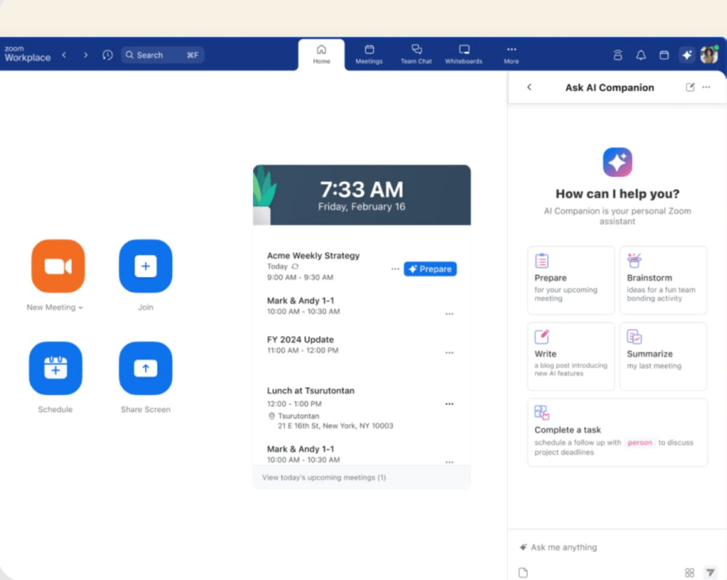Image resolution: width=727 pixels, height=580 pixels.
Task: Select the Prepare suggestion card icon
Action: [541, 260]
